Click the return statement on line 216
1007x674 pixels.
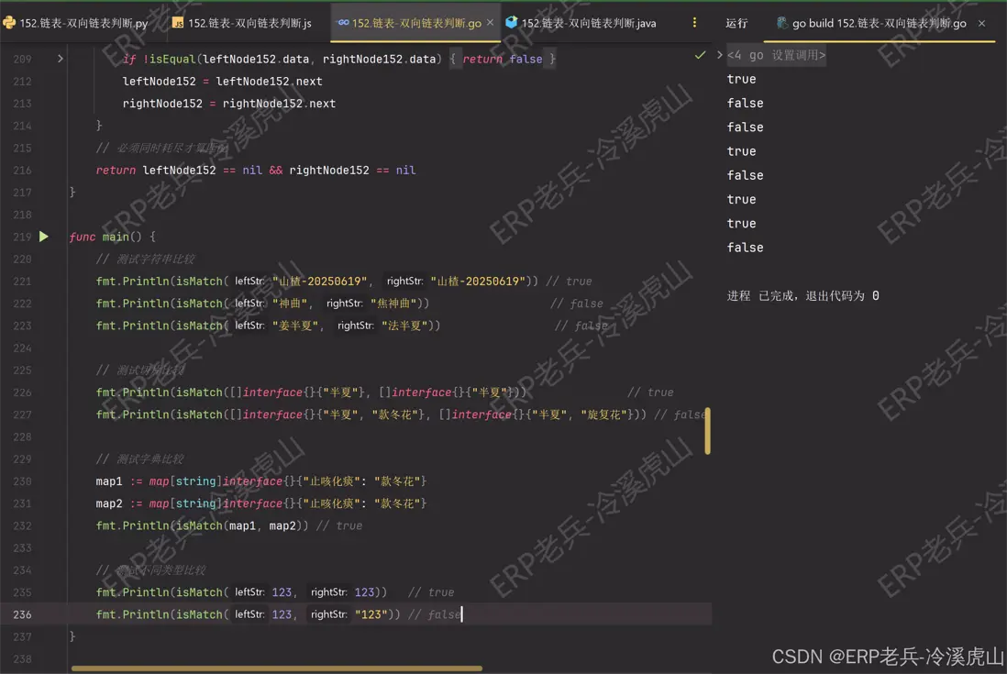click(256, 171)
